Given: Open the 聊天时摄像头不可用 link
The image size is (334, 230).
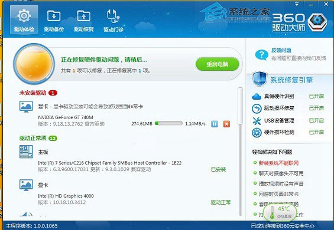Looking at the screenshot, I should [281, 173].
